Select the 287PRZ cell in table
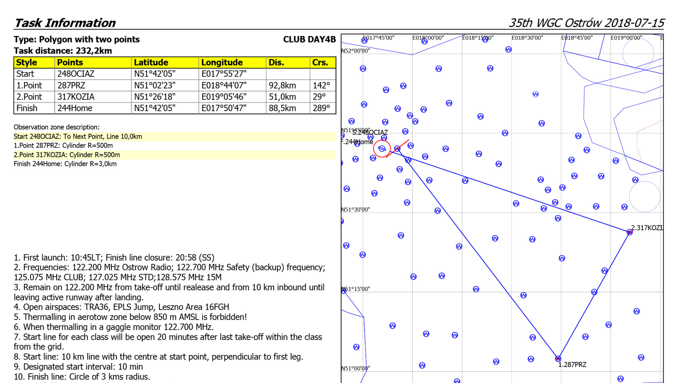This screenshot has width=683, height=383. point(71,86)
